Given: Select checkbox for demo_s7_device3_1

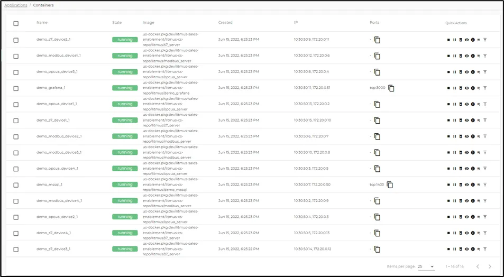Looking at the screenshot, I should 16,250.
